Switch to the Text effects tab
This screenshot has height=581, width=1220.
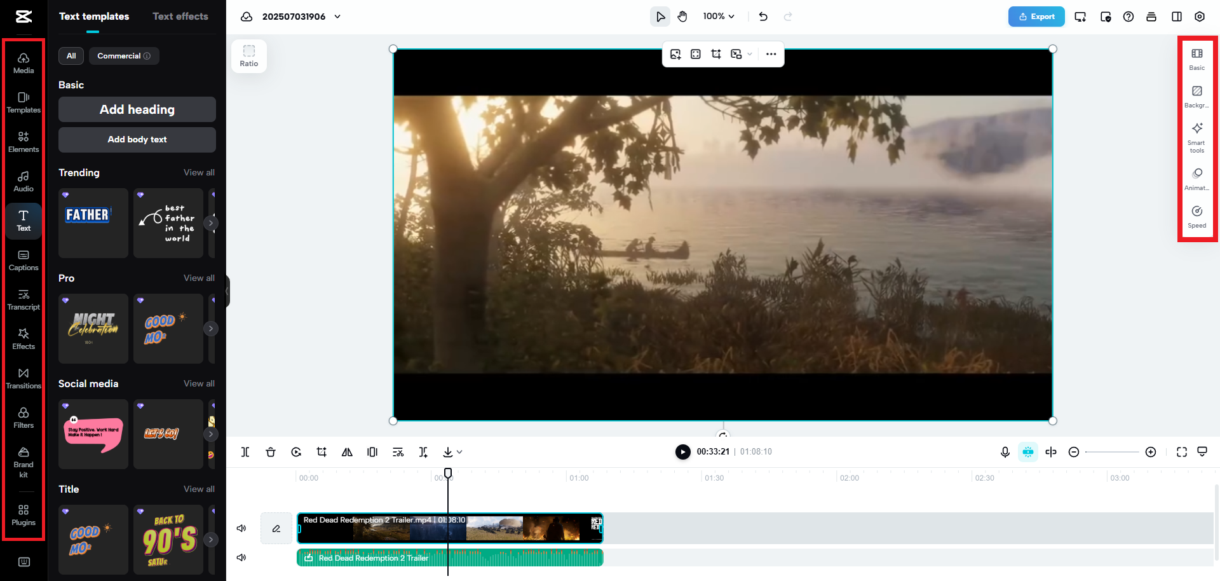point(180,16)
